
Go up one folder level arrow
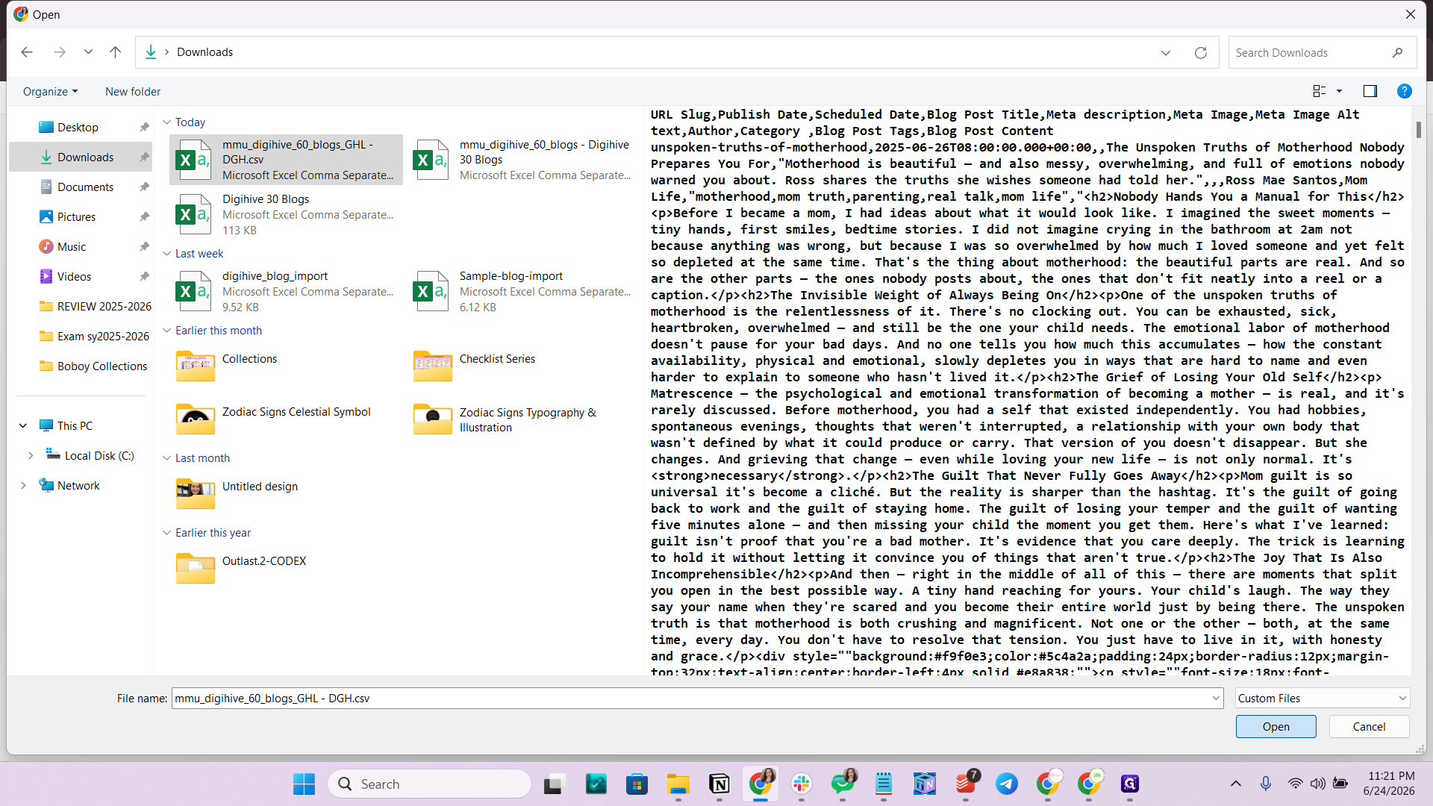pos(115,52)
